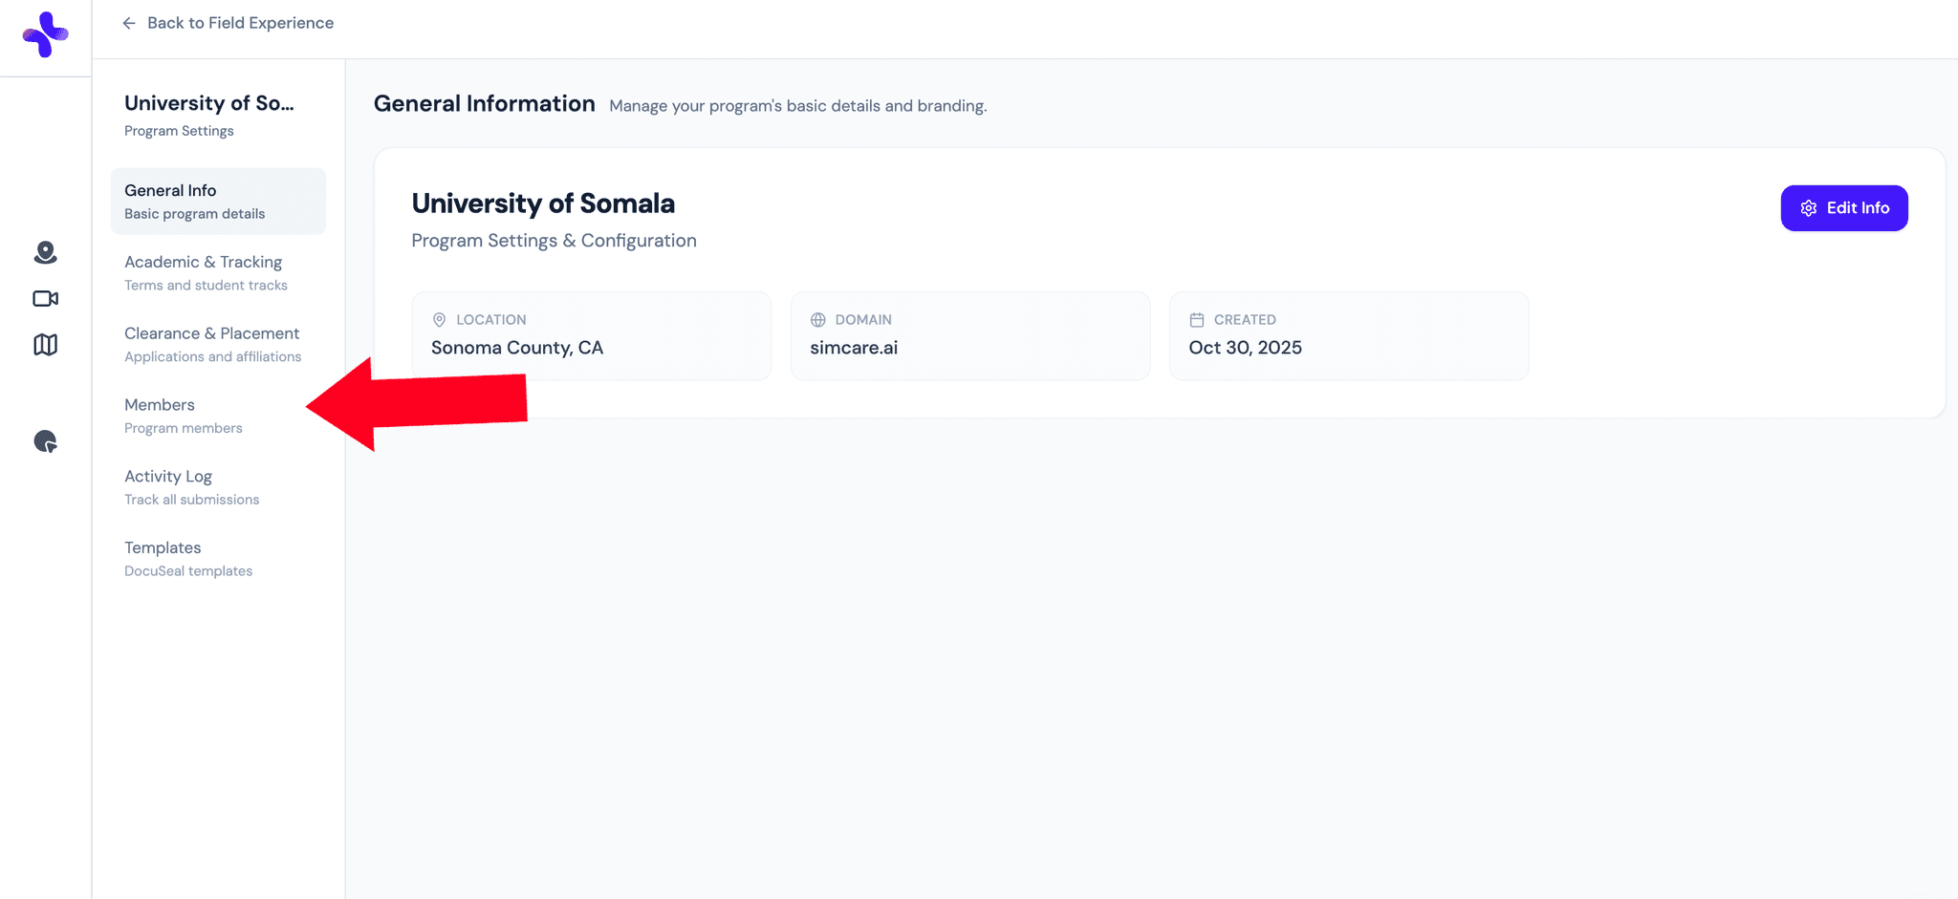Click the location pin icon in LOCATION card
The width and height of the screenshot is (1958, 899).
[439, 319]
